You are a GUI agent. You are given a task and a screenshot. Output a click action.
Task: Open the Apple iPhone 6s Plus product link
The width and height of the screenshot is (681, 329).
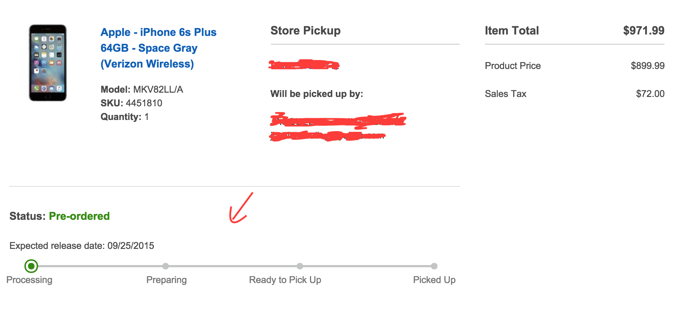point(158,48)
